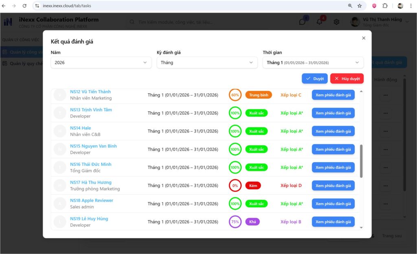Open employee link NS19 Lê Huy Hùng
This screenshot has height=254, width=417.
pos(89,219)
